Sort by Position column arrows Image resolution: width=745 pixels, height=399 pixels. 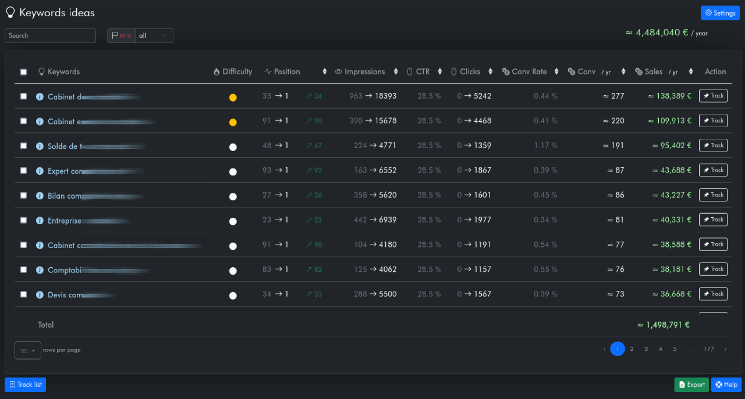pyautogui.click(x=325, y=71)
